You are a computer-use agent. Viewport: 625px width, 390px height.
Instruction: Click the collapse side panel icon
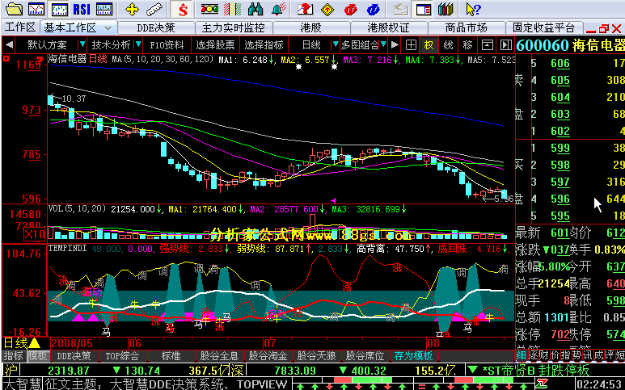point(506,44)
